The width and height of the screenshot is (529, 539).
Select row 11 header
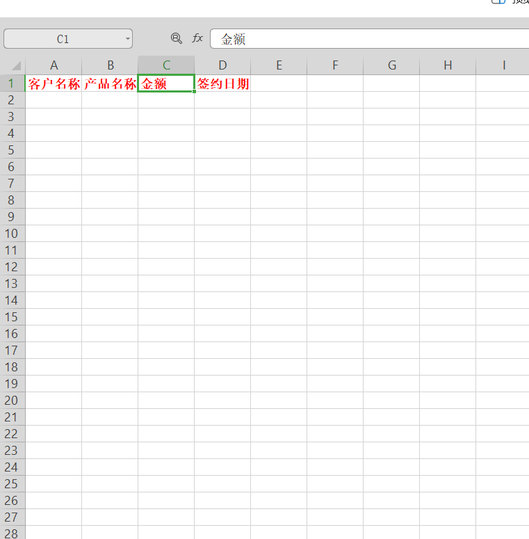(x=13, y=250)
